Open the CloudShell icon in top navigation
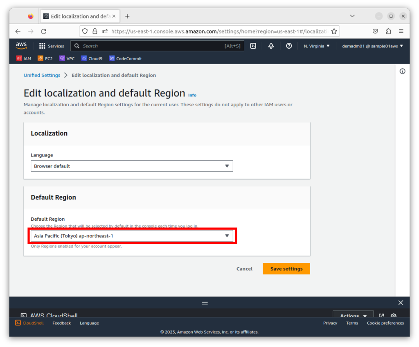This screenshot has width=419, height=347. (253, 46)
